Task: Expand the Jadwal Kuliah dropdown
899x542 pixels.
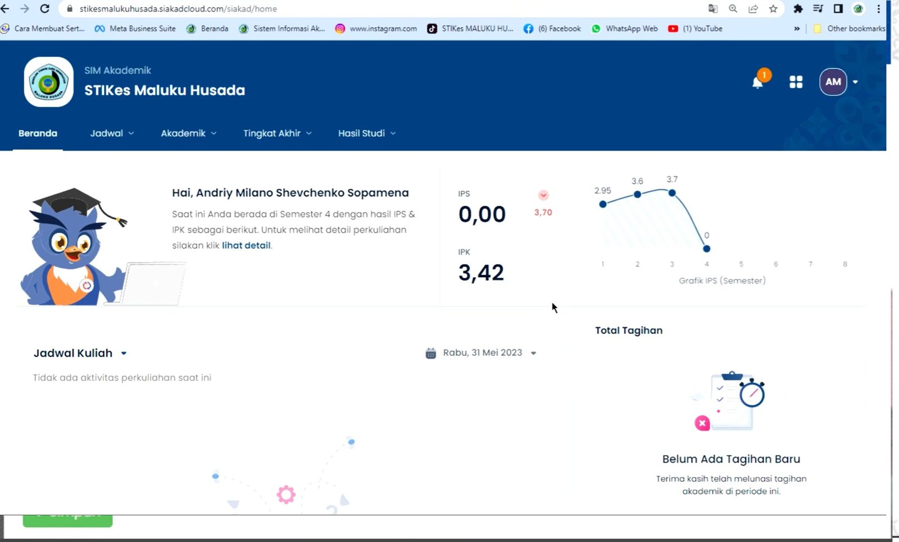Action: click(x=124, y=354)
